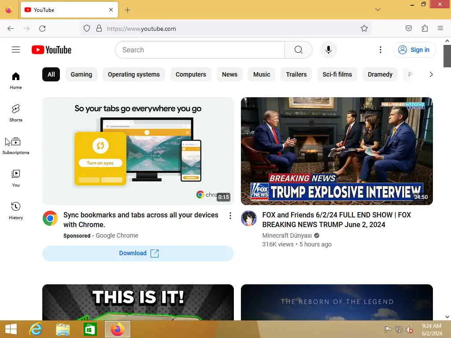Click the site security padlock icon
The width and height of the screenshot is (451, 338).
[x=99, y=29]
